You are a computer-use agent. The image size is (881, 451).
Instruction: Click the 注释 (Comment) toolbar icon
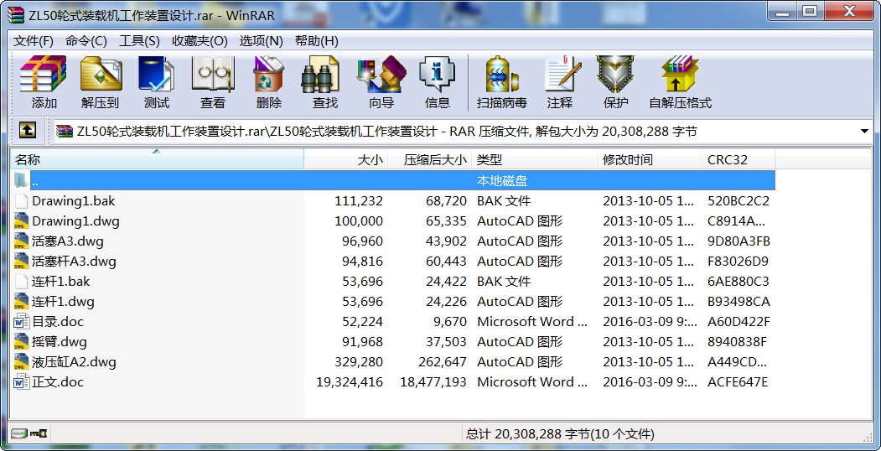point(562,74)
